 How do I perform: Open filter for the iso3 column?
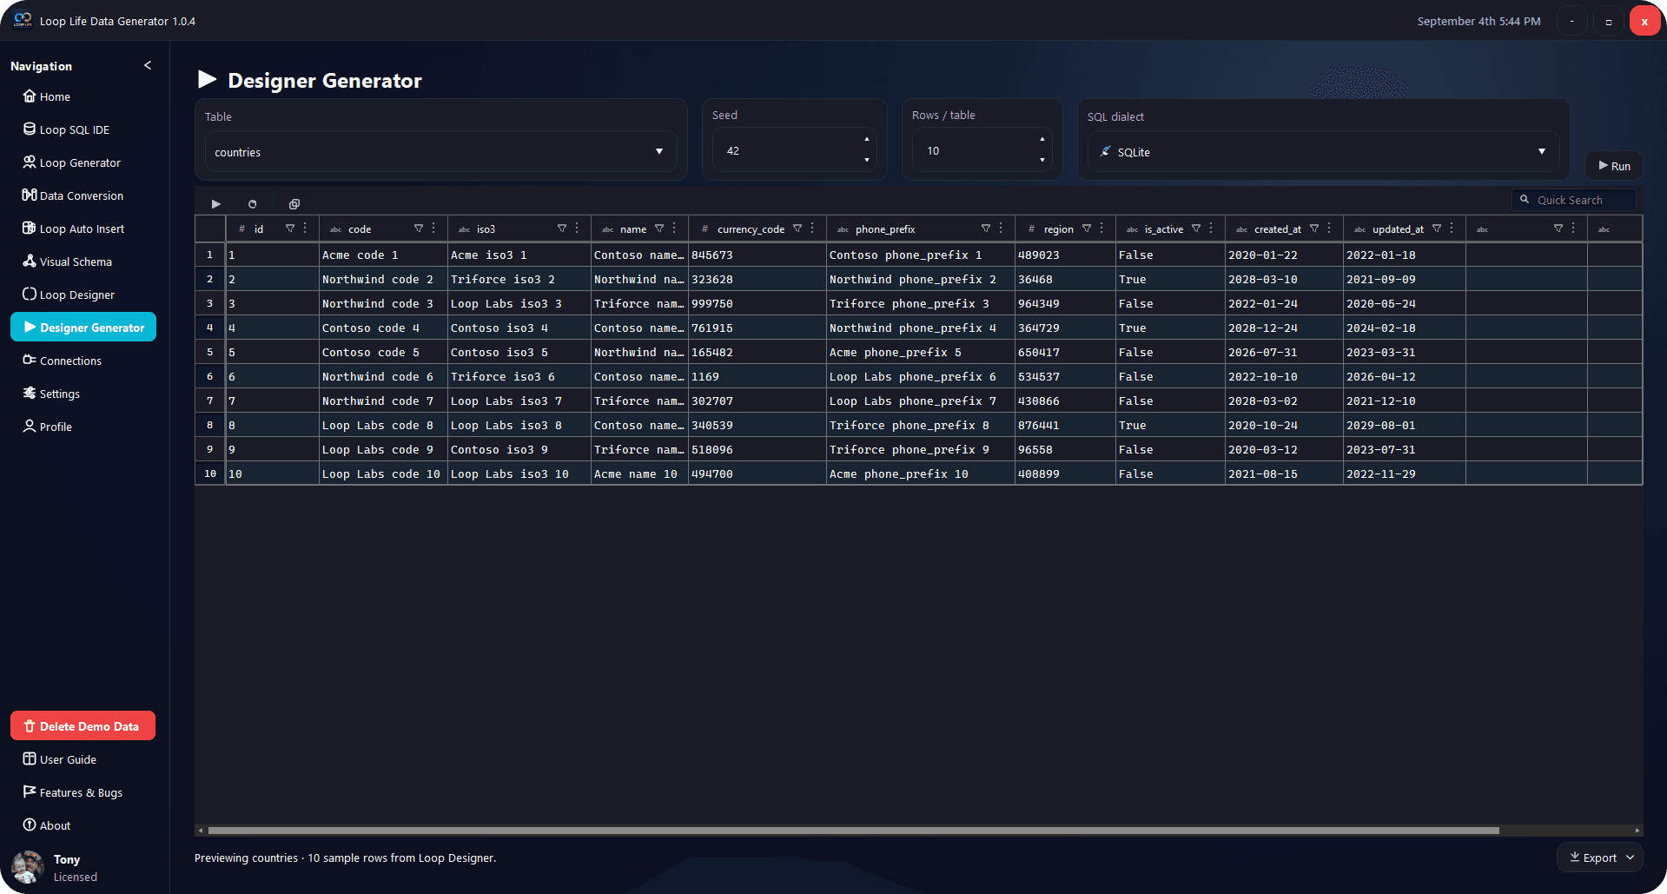562,228
